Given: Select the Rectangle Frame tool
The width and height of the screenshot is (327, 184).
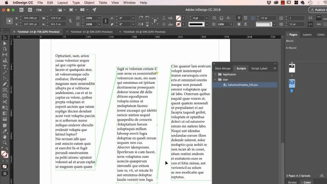Looking at the screenshot, I should [x=4, y=90].
